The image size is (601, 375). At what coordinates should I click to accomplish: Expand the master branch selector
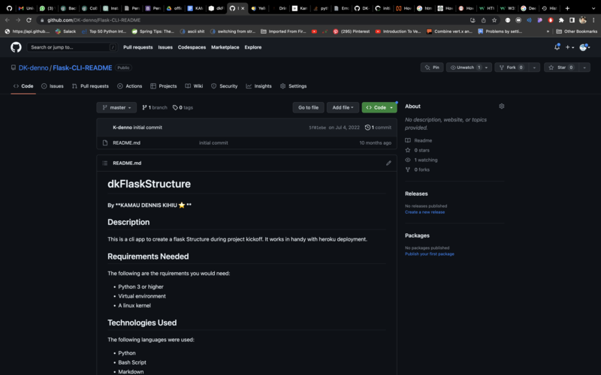point(116,107)
